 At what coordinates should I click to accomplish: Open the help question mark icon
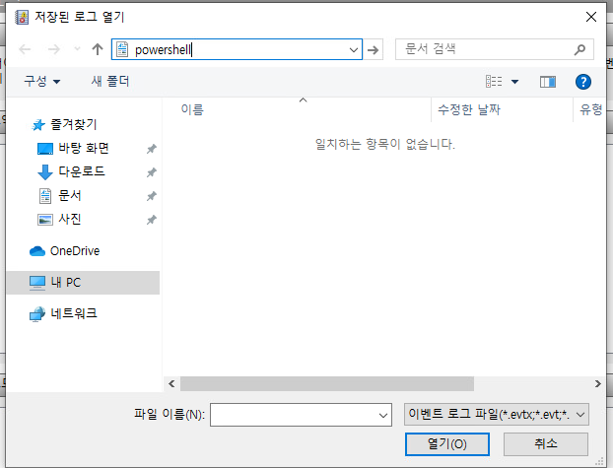(x=582, y=82)
